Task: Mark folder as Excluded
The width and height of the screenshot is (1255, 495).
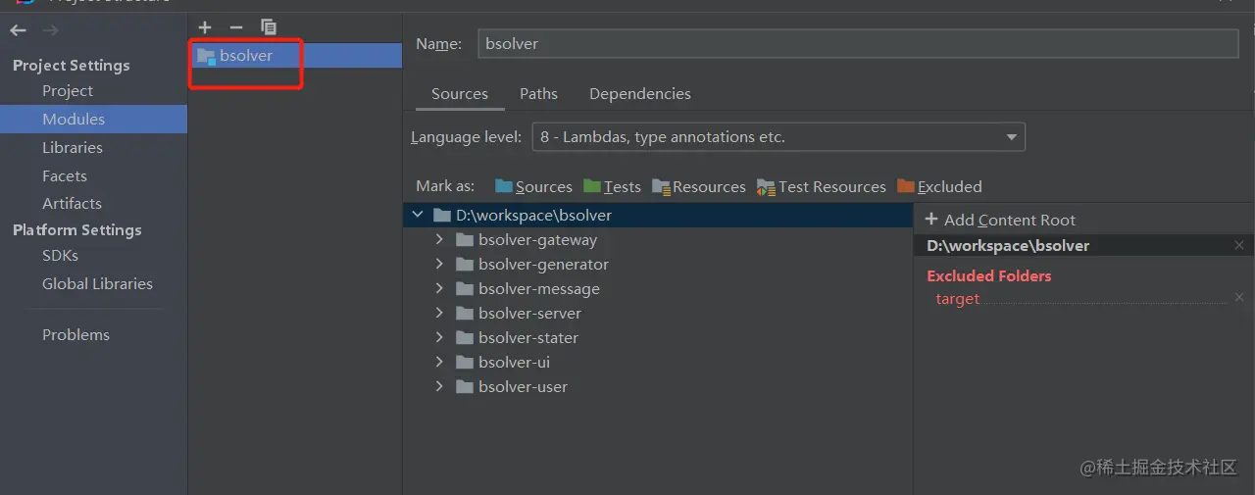Action: [x=939, y=186]
